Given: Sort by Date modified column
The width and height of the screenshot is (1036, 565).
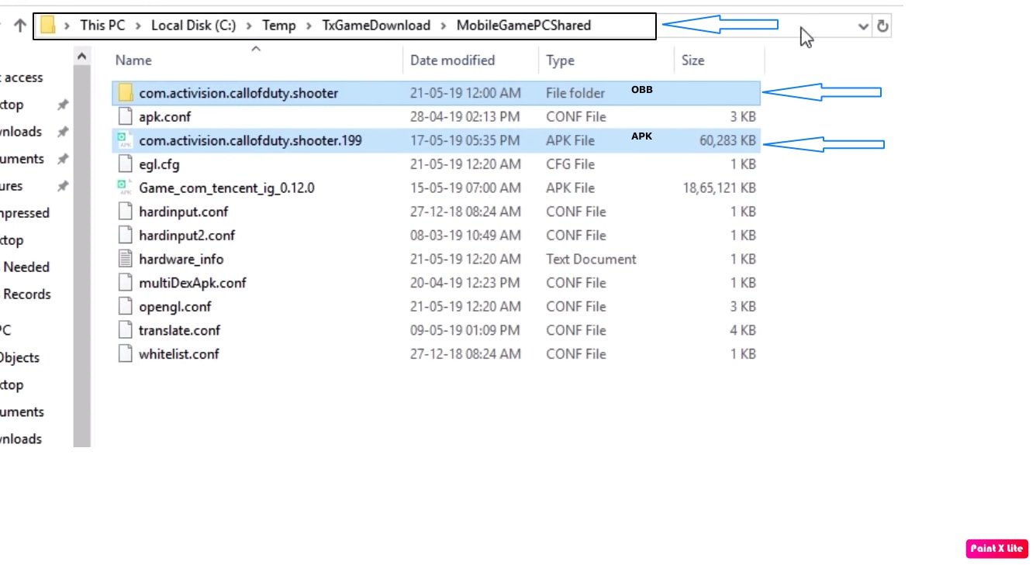Looking at the screenshot, I should click(452, 60).
